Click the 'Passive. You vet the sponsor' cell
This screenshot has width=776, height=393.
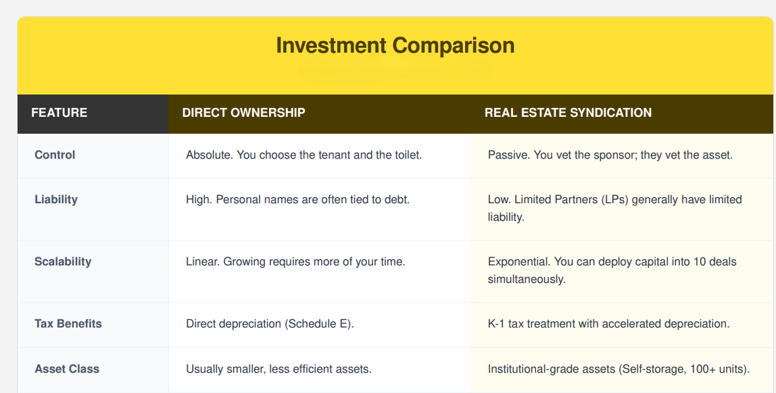(622, 156)
